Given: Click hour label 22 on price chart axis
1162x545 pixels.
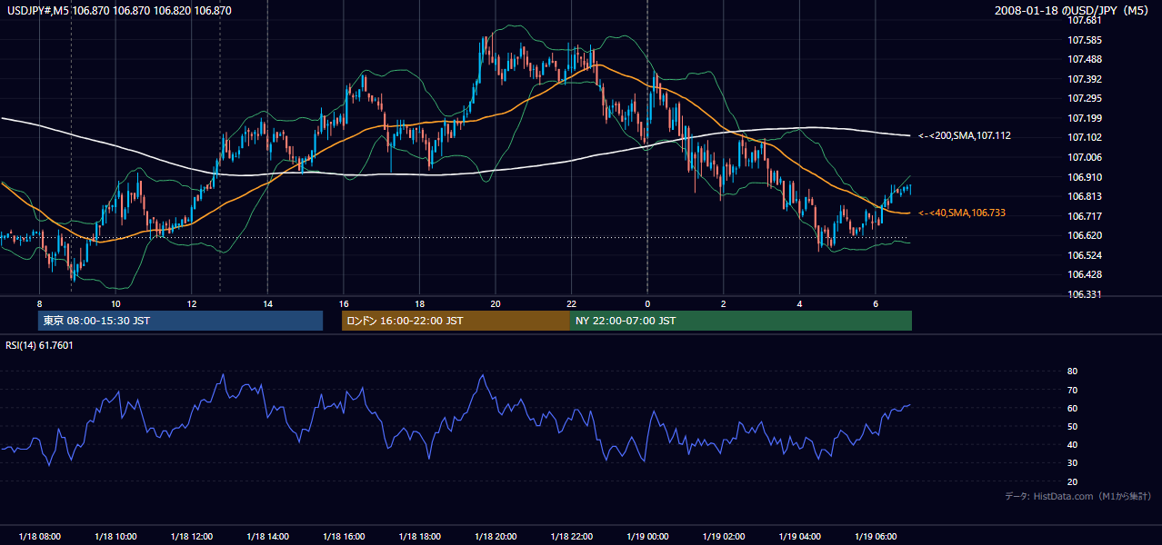Looking at the screenshot, I should (571, 303).
